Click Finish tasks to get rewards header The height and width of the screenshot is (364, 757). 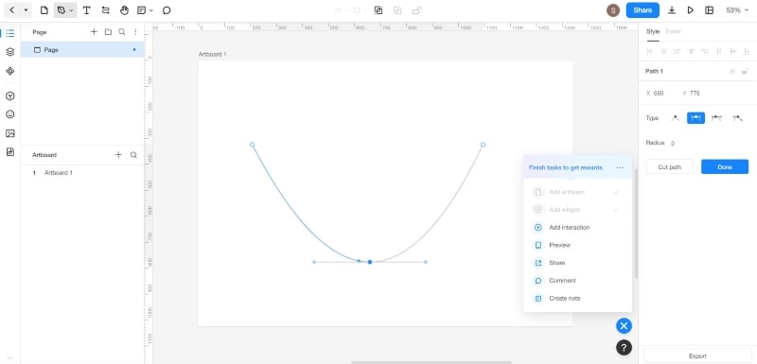click(565, 167)
